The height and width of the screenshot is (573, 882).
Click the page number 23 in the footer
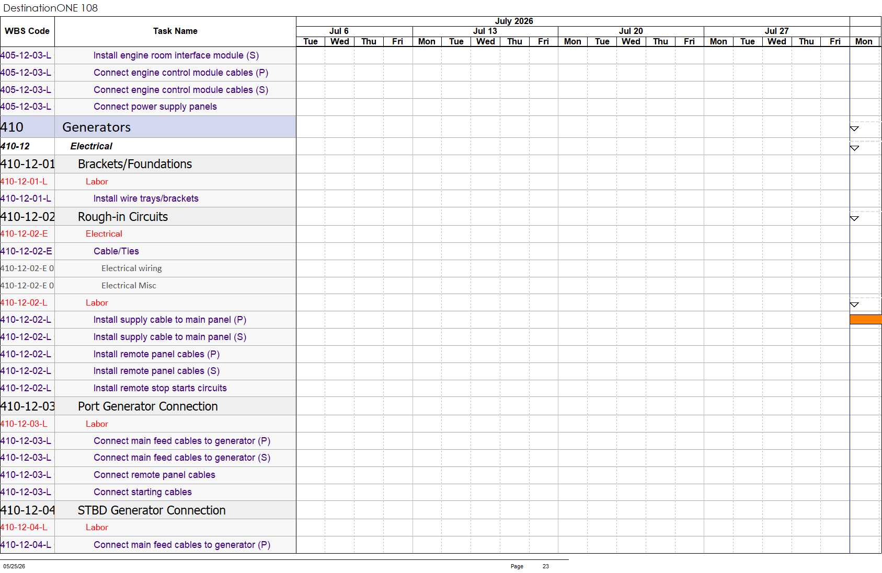click(546, 566)
